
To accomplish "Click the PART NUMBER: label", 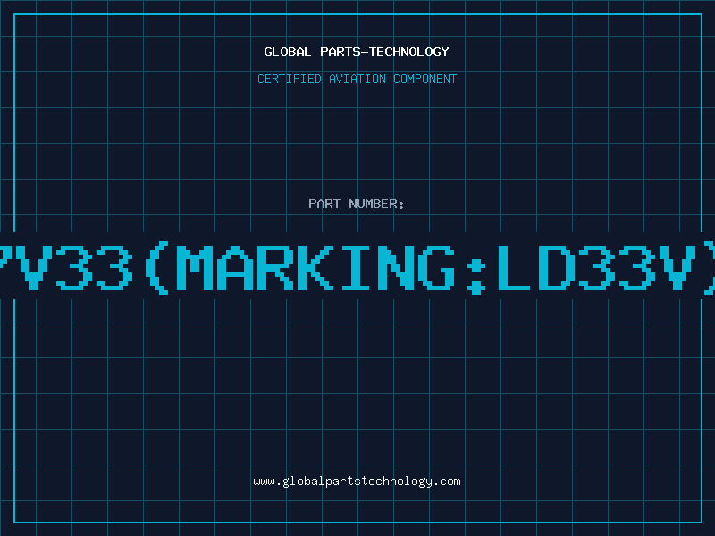I will 357,204.
